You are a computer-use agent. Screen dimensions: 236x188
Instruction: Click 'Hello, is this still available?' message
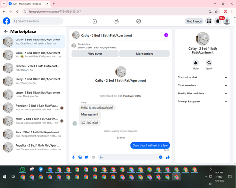pyautogui.click(x=97, y=108)
